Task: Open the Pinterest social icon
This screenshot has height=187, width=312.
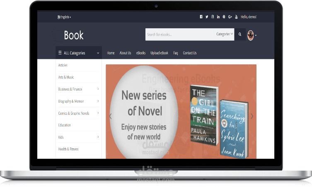Action: pyautogui.click(x=224, y=17)
